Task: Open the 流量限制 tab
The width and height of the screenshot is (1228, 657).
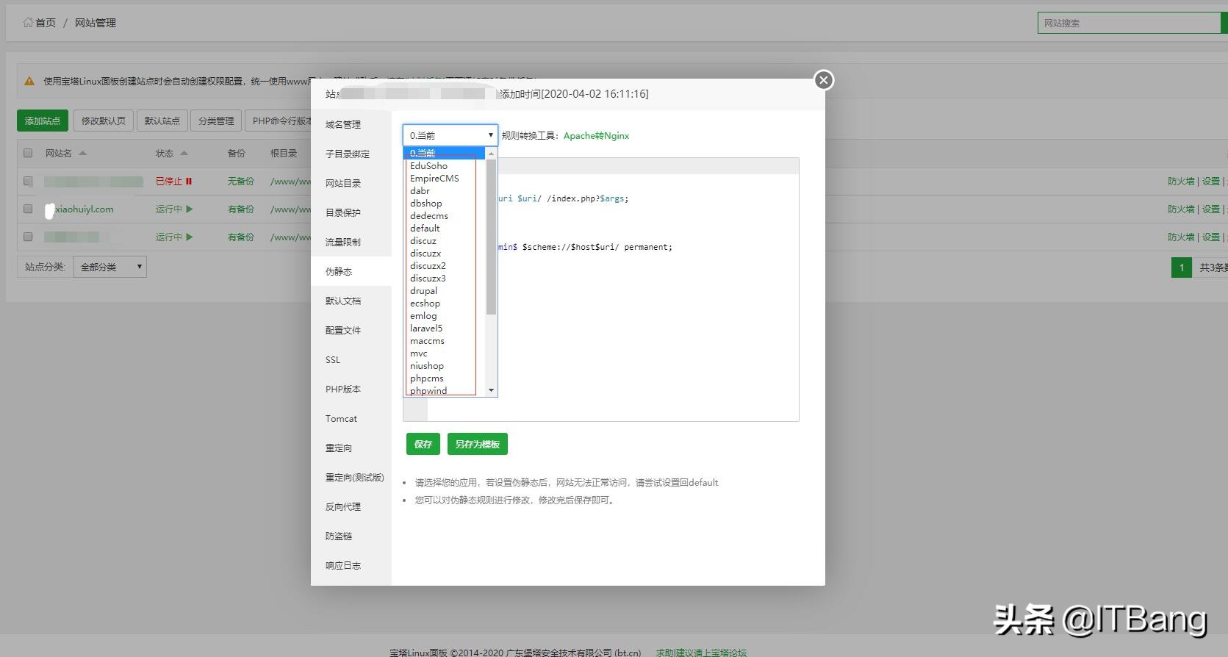Action: (351, 242)
